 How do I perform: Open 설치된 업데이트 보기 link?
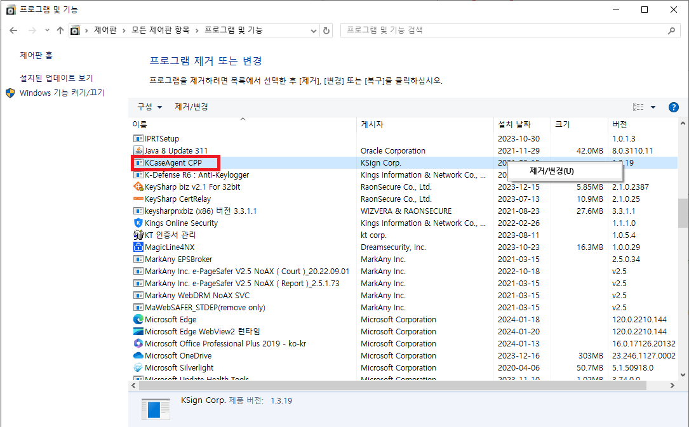57,78
